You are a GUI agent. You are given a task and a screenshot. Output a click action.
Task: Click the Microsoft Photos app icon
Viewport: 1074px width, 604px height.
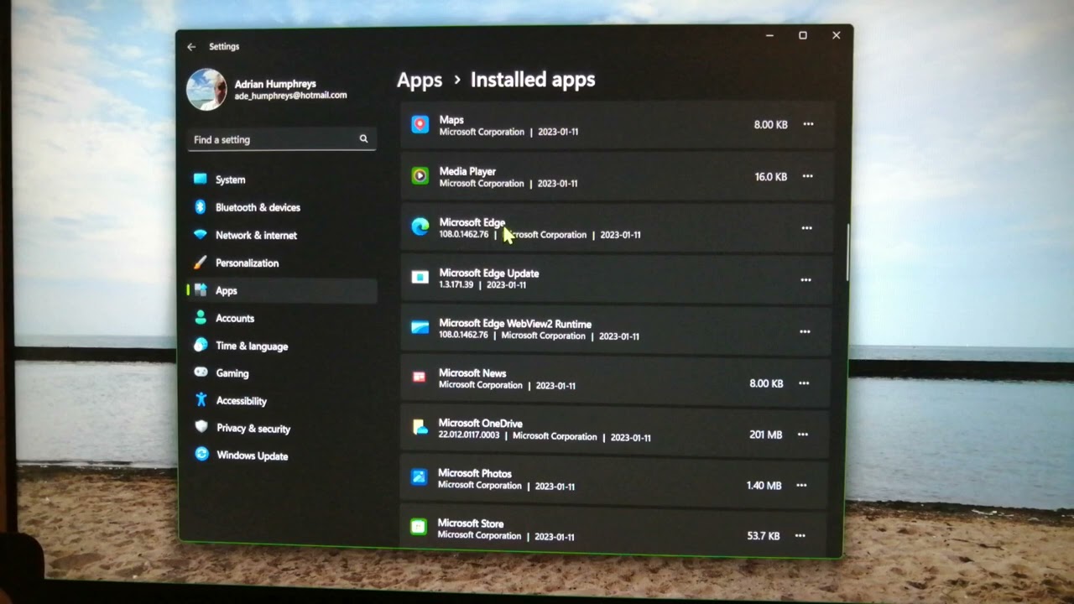point(419,477)
